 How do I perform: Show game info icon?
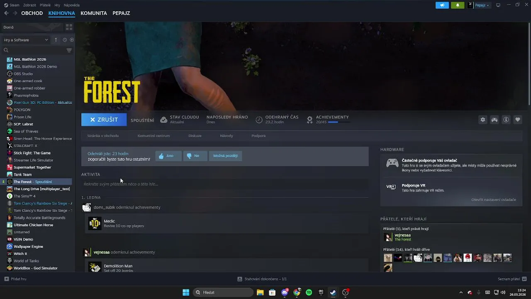506,120
